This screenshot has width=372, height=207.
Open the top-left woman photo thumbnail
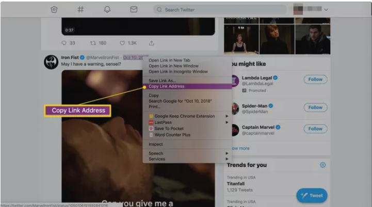[x=241, y=39]
